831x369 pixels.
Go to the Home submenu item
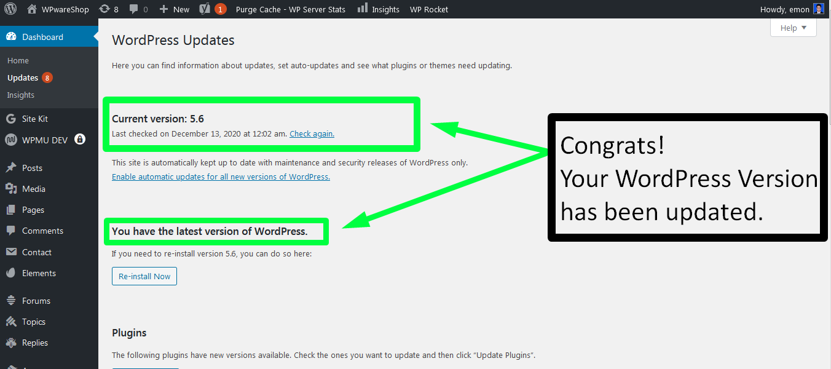pos(18,60)
